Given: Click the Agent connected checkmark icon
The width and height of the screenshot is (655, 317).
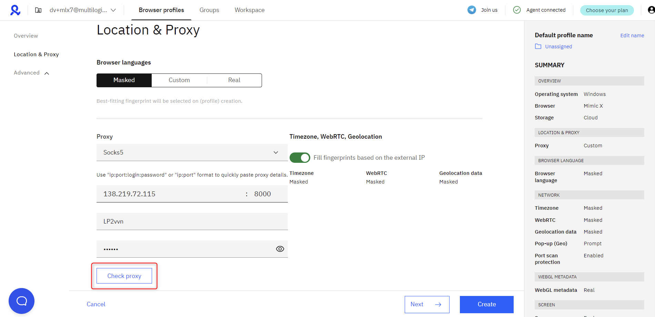Looking at the screenshot, I should [517, 10].
